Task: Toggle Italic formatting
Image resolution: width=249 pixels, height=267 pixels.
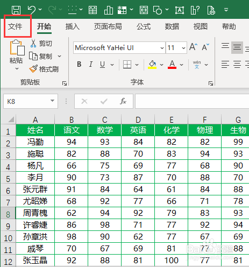Action: coord(91,64)
